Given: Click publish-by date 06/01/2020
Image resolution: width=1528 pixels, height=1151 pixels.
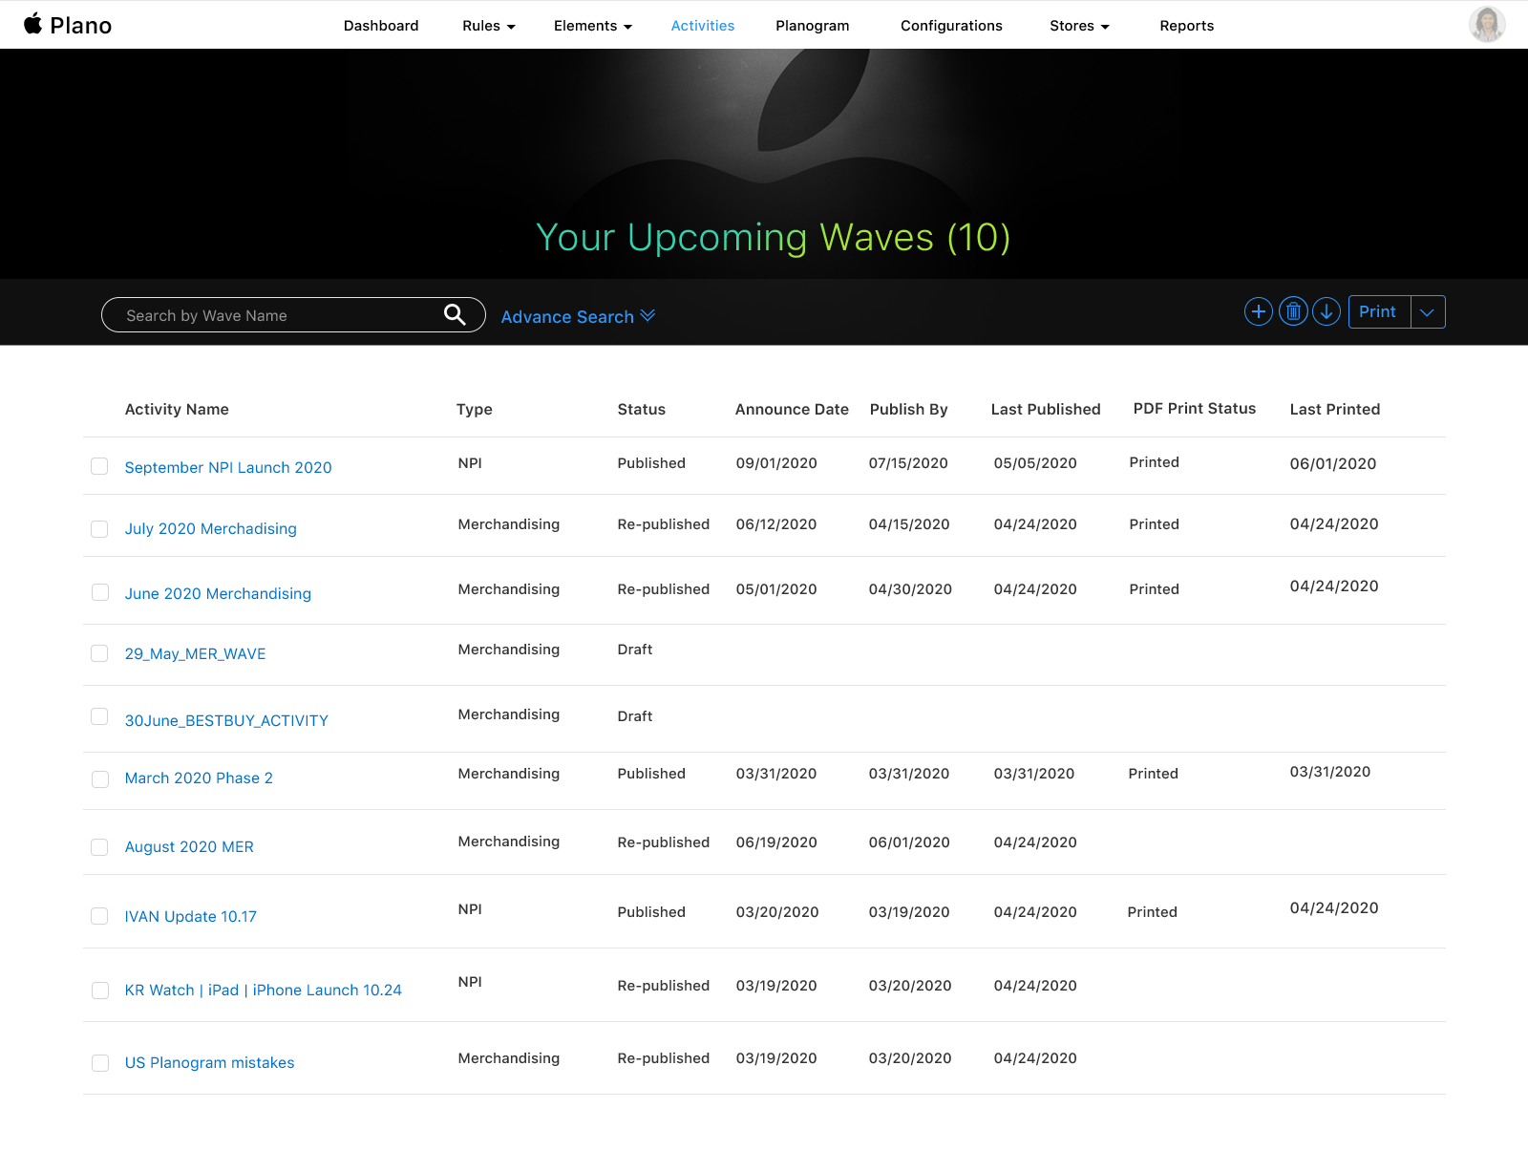Looking at the screenshot, I should 909,842.
